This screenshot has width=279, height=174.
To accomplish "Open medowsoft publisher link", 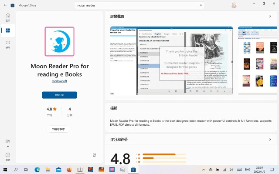I will click(x=59, y=81).
